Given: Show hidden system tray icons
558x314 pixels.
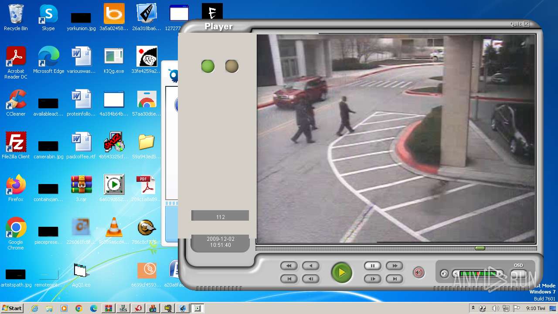Looking at the screenshot, I should (473, 308).
